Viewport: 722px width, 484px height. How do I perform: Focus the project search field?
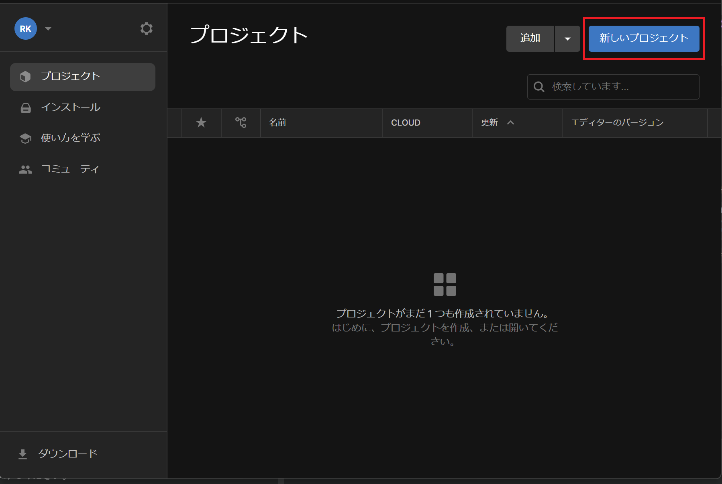click(613, 87)
